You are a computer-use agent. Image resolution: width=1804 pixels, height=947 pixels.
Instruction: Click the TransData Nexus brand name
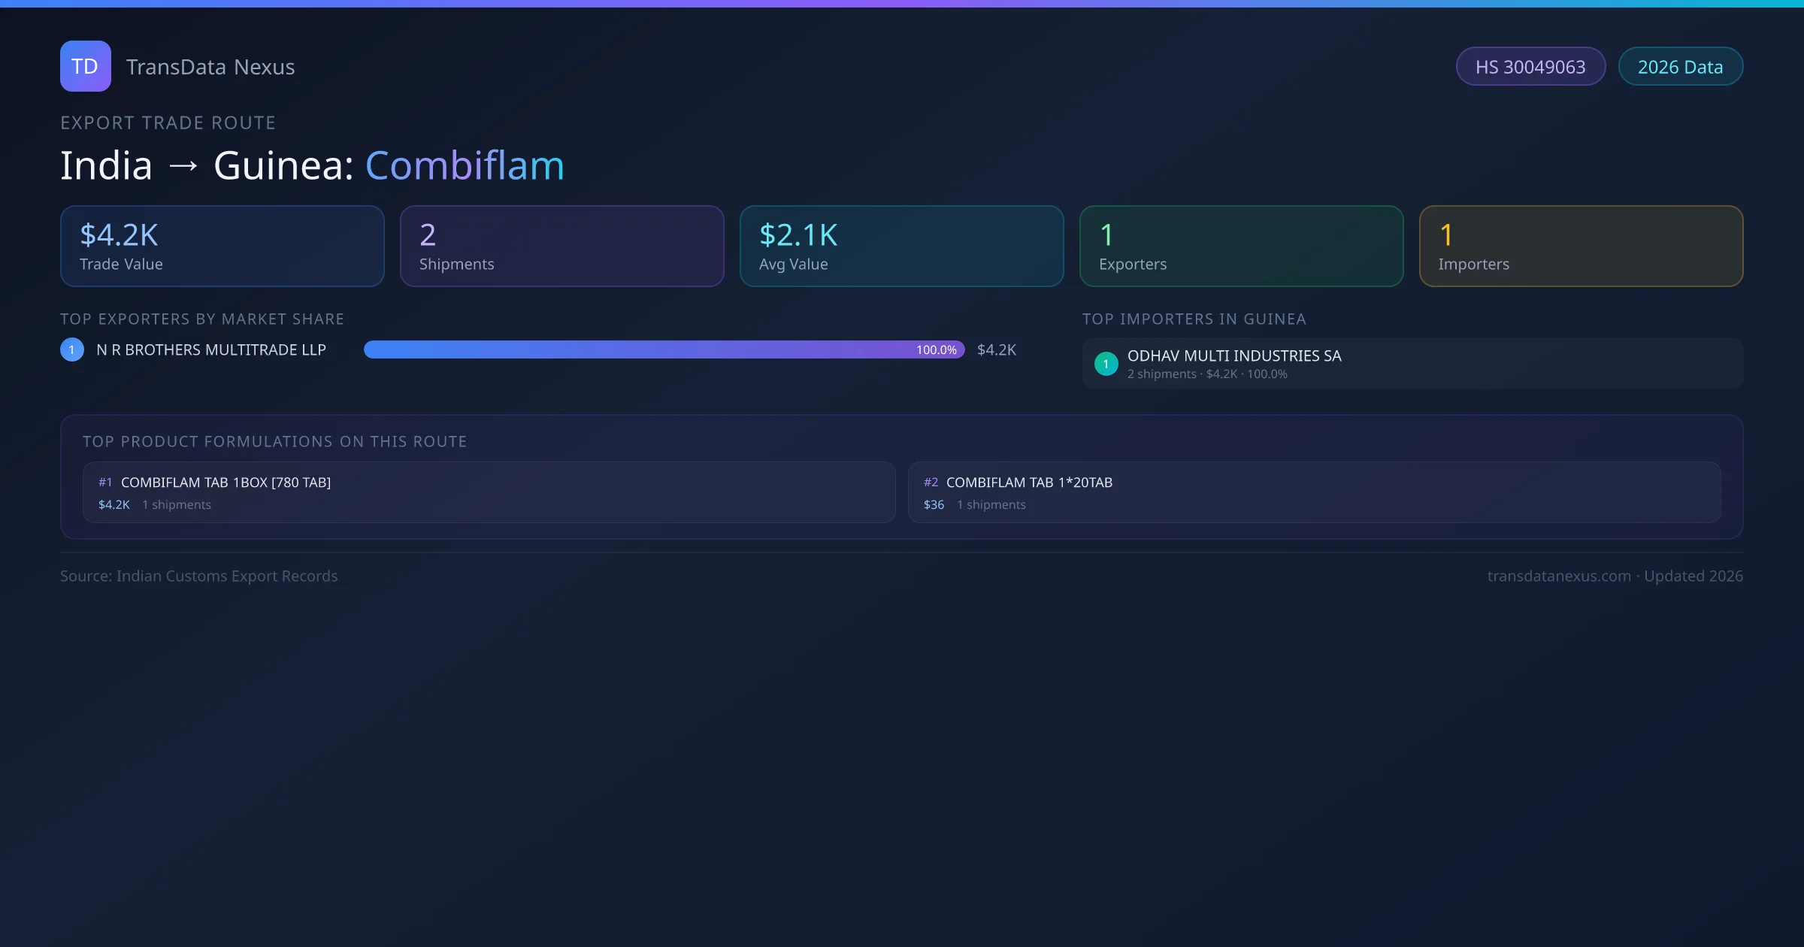(x=210, y=67)
